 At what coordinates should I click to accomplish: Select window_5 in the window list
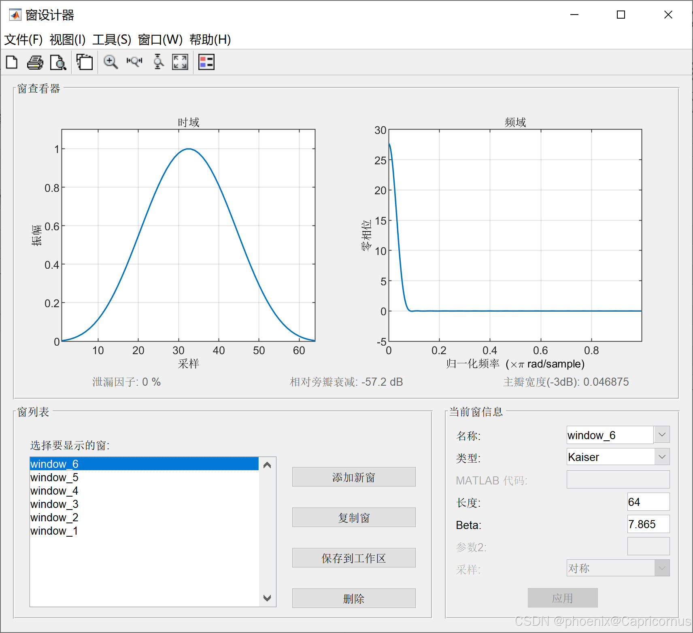tap(144, 477)
